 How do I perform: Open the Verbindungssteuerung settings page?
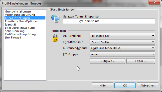(x=20, y=15)
